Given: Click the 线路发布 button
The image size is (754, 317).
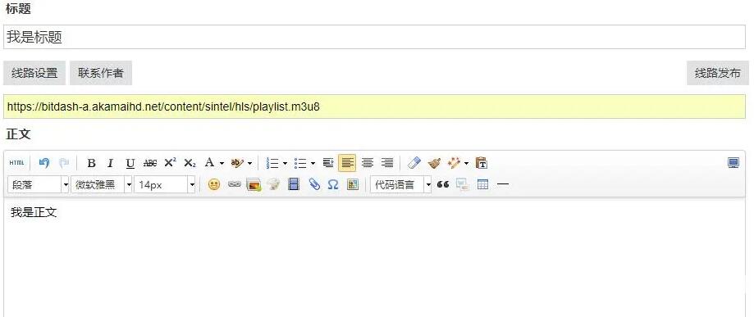Looking at the screenshot, I should click(x=717, y=73).
